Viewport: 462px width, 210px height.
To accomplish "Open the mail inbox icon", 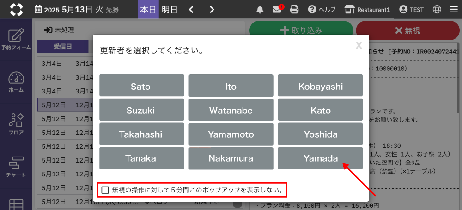I will click(277, 10).
